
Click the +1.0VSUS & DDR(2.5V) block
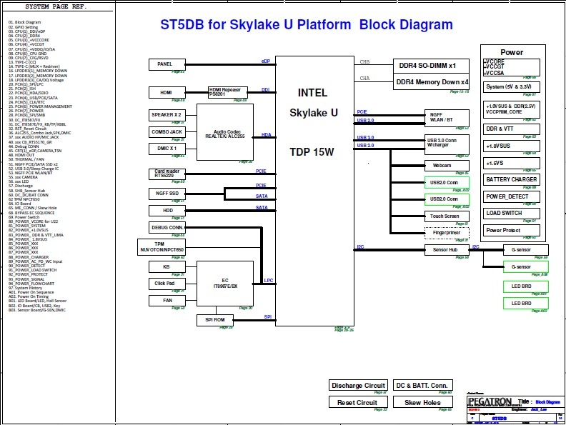coord(512,109)
